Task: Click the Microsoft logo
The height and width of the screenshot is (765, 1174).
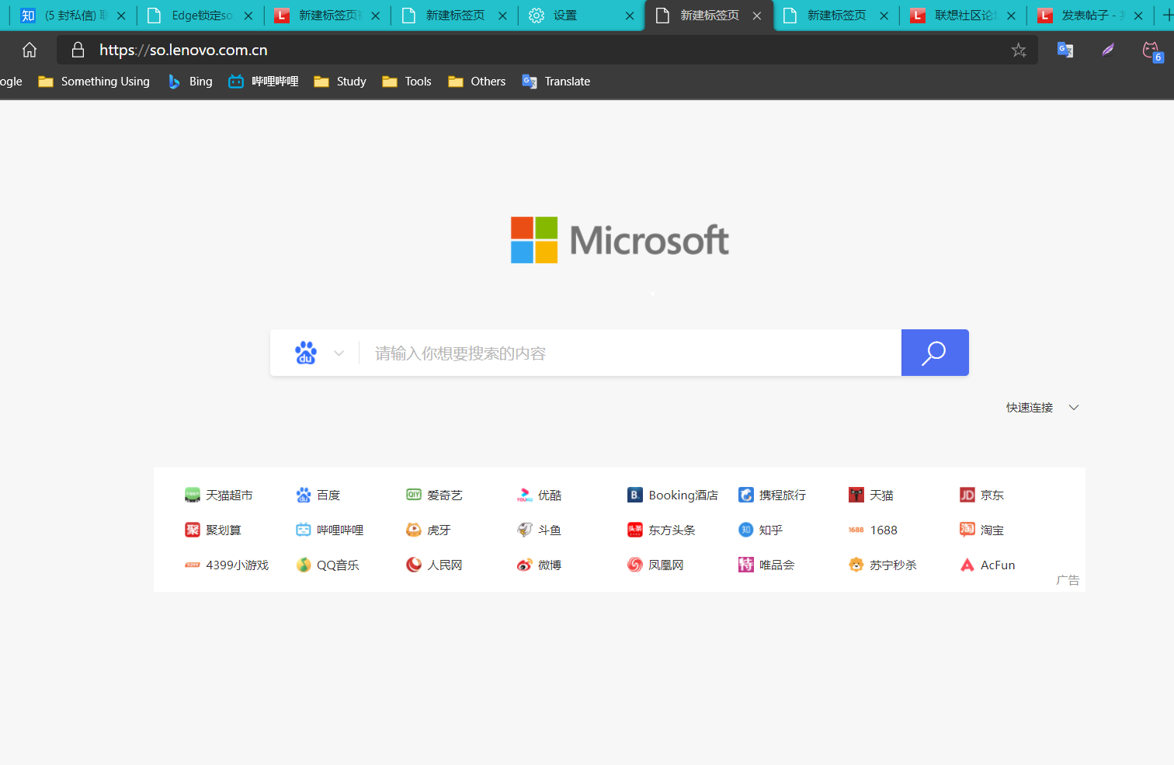Action: 620,240
